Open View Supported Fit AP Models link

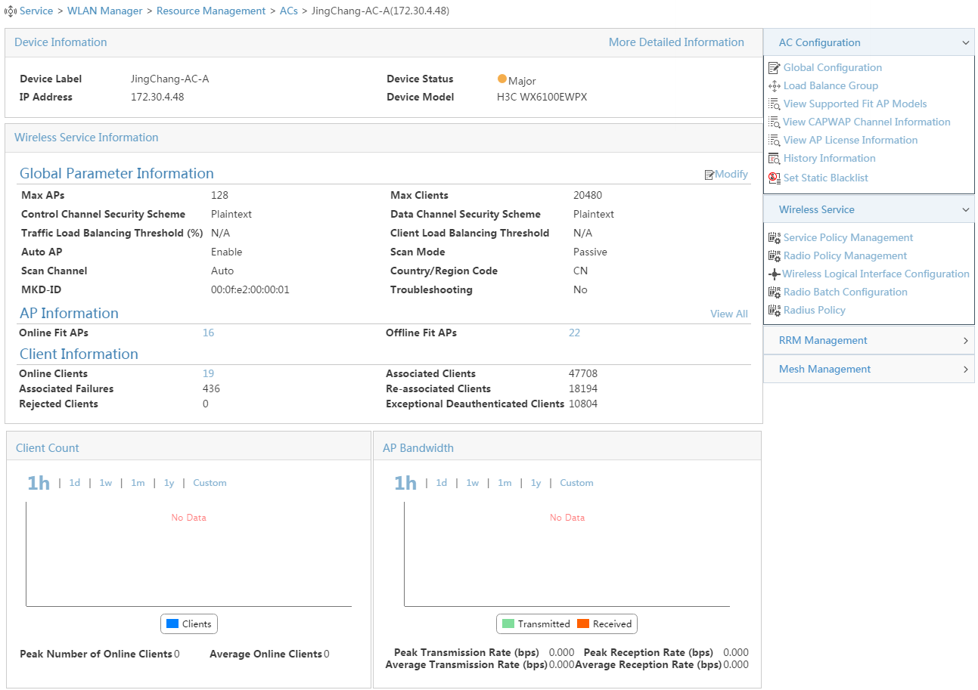click(x=855, y=104)
